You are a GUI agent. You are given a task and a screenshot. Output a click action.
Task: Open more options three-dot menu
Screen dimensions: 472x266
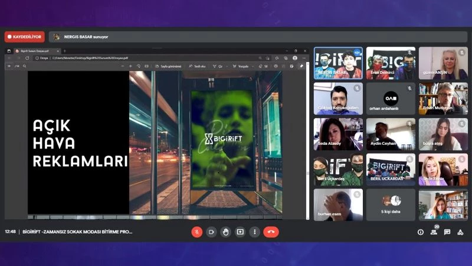[x=254, y=232]
